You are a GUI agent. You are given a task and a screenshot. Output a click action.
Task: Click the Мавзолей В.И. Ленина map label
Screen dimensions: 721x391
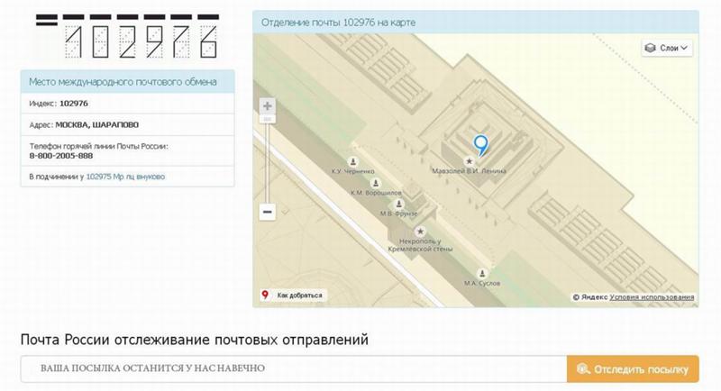[x=469, y=171]
